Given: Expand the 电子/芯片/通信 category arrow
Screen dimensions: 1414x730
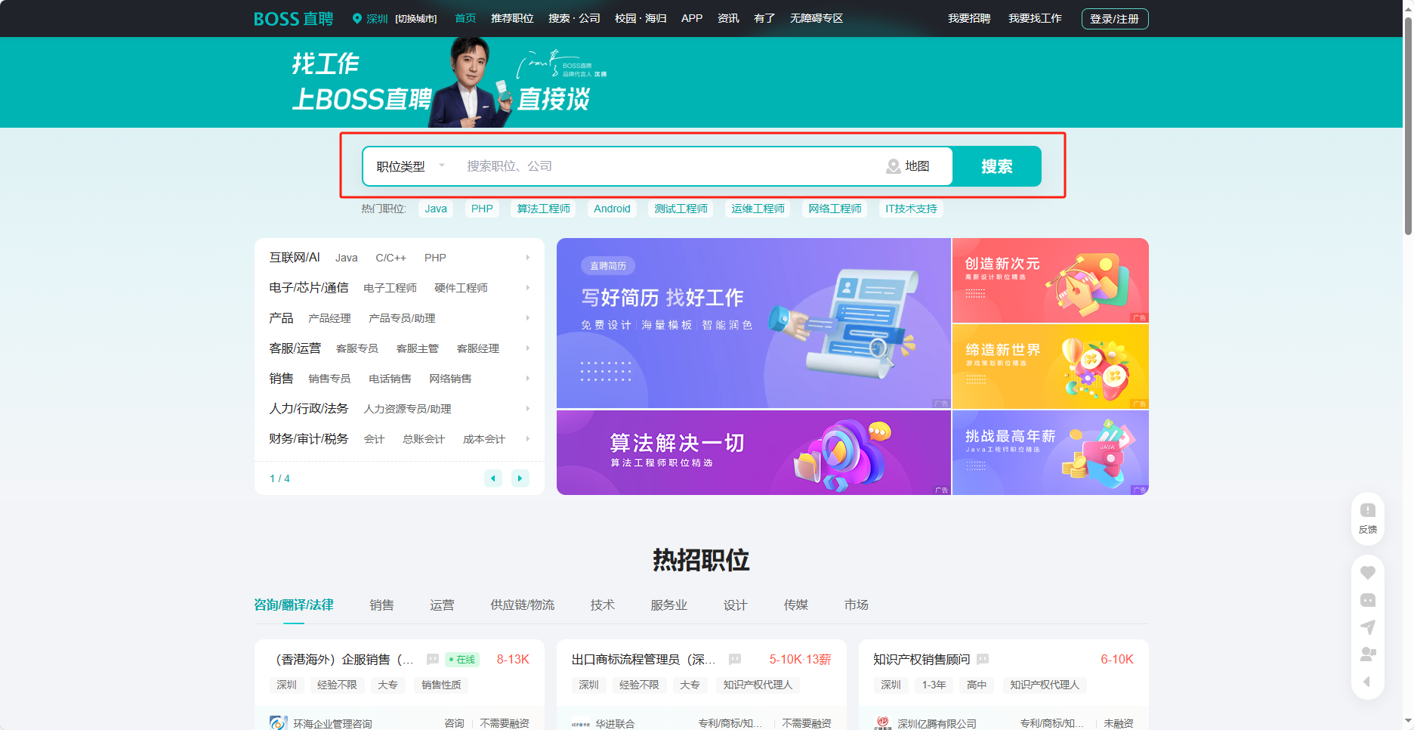Looking at the screenshot, I should click(527, 288).
